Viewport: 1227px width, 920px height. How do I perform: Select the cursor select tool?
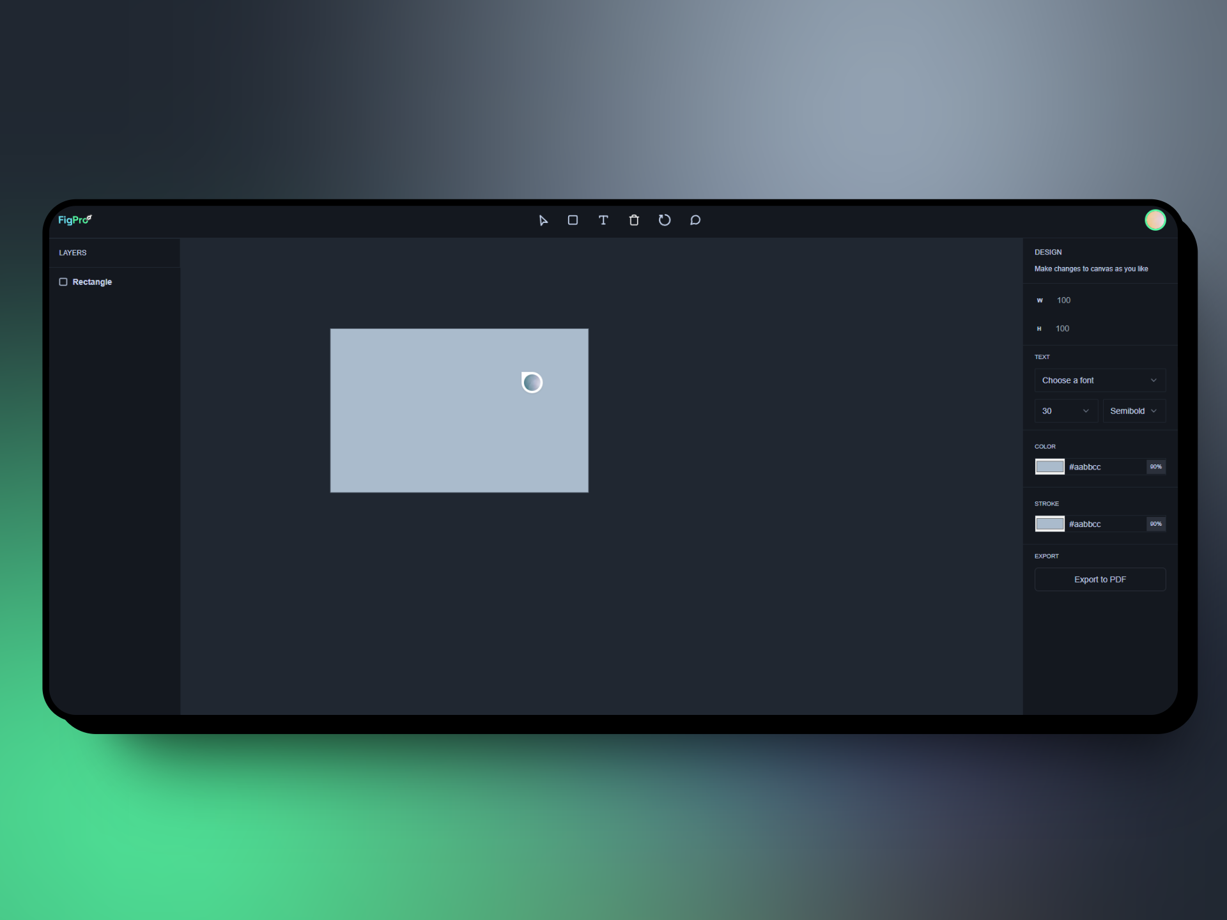543,220
